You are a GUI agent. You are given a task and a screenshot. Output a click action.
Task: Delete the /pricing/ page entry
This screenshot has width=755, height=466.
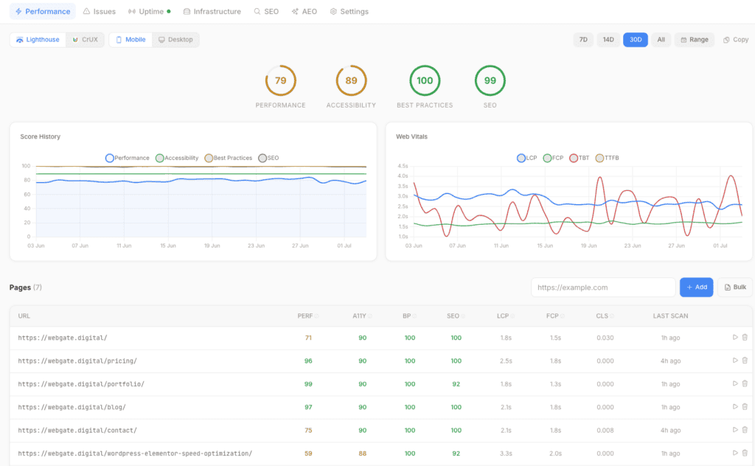pyautogui.click(x=745, y=361)
